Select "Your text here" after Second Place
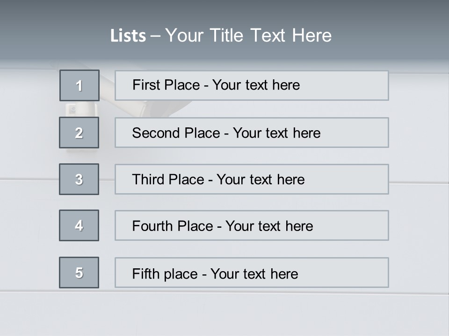 276,133
